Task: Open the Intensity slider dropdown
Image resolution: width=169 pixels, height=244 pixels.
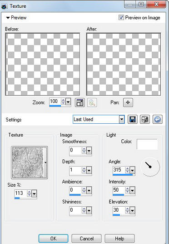Action: point(132,190)
